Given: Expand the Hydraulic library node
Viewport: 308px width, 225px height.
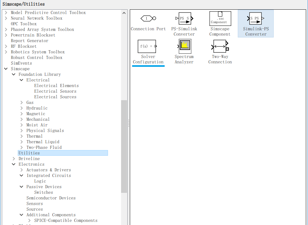Looking at the screenshot, I should (22, 108).
